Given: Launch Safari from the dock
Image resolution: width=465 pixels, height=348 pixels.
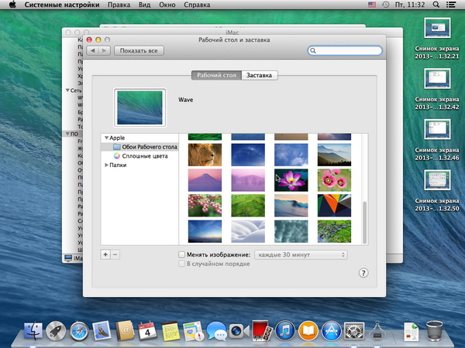Looking at the screenshot, I should [78, 332].
